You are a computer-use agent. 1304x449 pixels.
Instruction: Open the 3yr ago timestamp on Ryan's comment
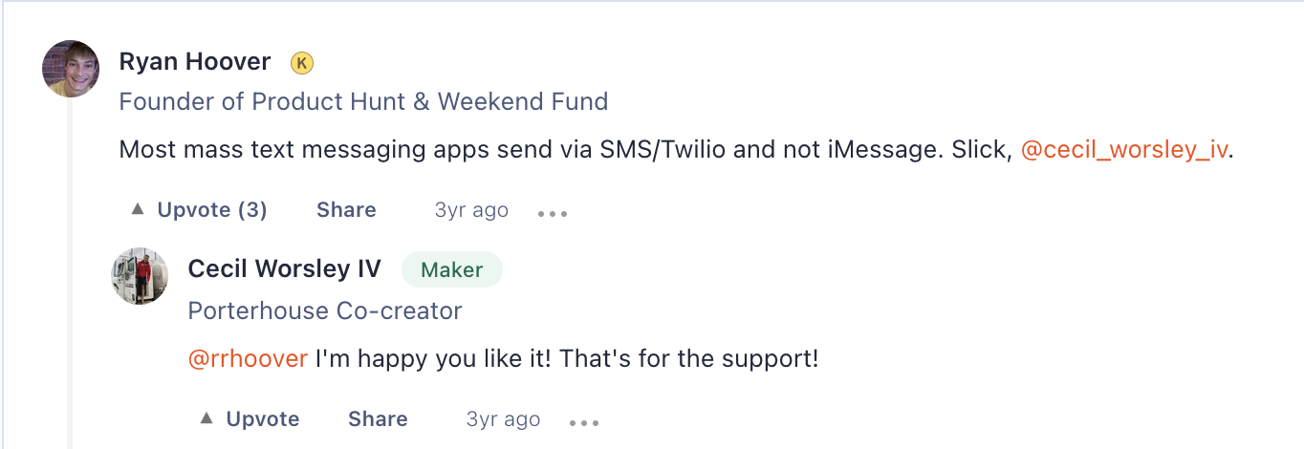coord(471,210)
